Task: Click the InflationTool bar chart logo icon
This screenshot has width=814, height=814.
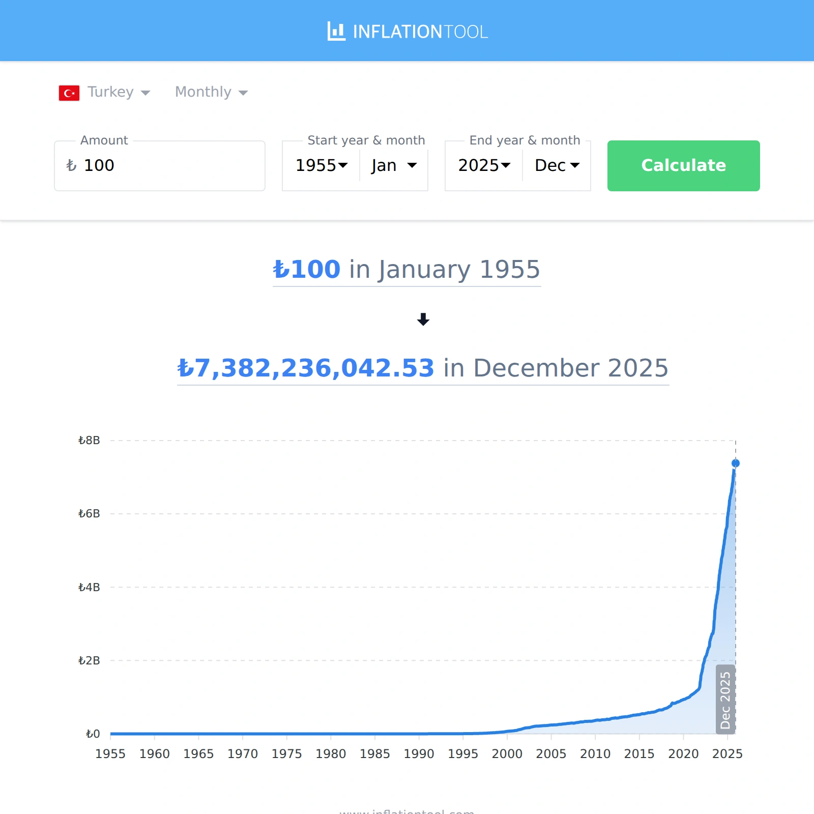Action: point(336,32)
